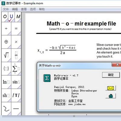Click the 'Math-o-mir example file' heading
The width and height of the screenshot is (121, 121).
tap(81, 24)
